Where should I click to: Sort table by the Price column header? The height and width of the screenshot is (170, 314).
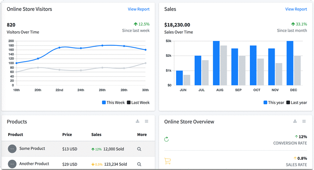pyautogui.click(x=67, y=135)
